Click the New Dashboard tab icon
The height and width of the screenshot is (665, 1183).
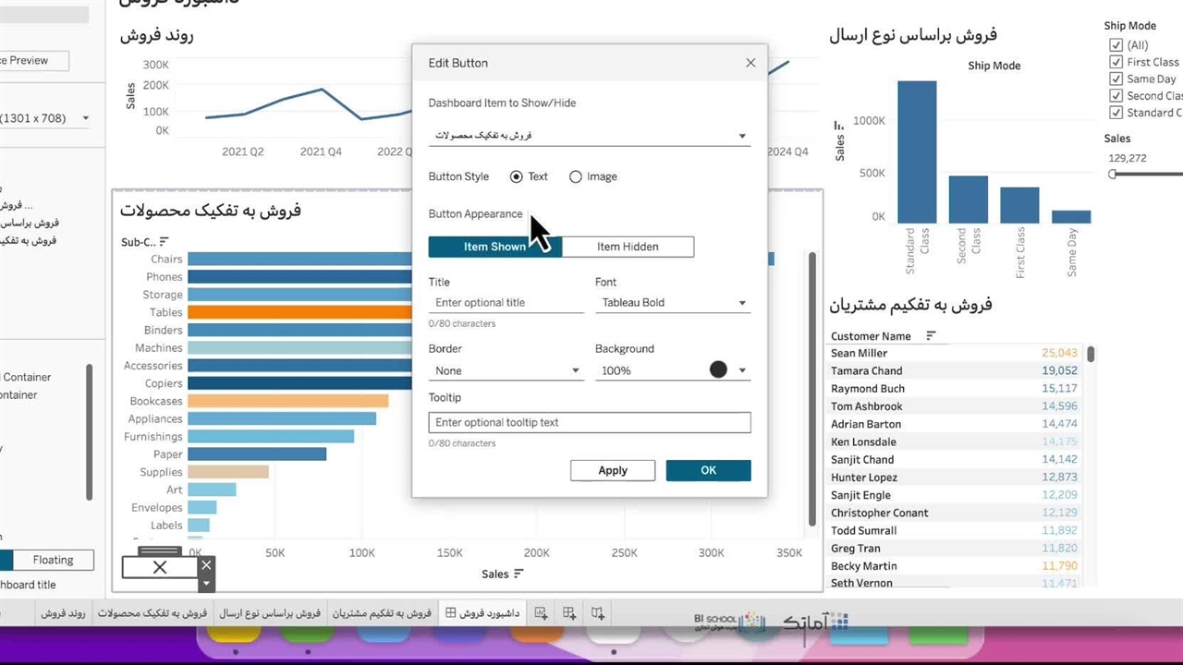click(569, 613)
